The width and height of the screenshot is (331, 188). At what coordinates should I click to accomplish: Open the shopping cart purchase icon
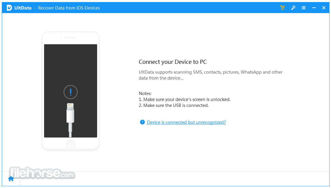click(x=282, y=8)
